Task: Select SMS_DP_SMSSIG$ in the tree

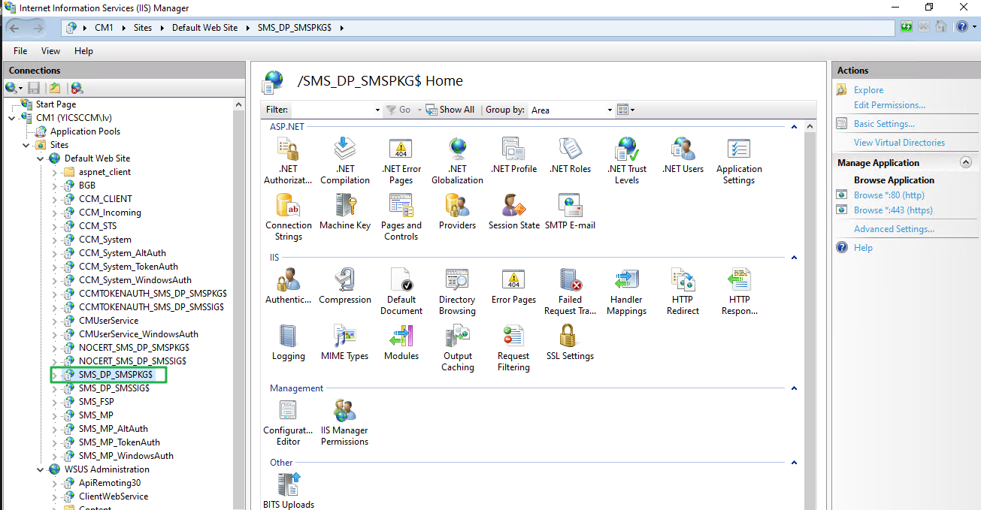Action: click(114, 388)
